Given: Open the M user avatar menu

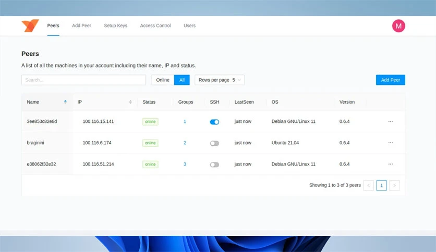Looking at the screenshot, I should click(398, 26).
